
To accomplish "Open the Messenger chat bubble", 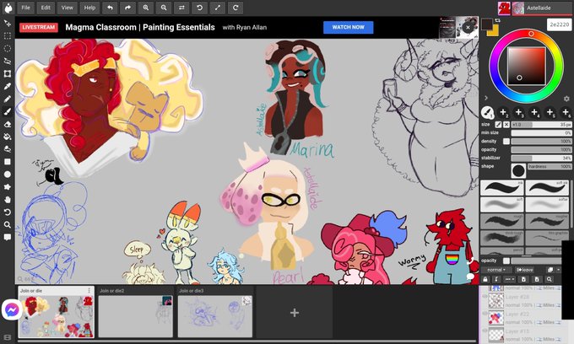I will (x=12, y=310).
